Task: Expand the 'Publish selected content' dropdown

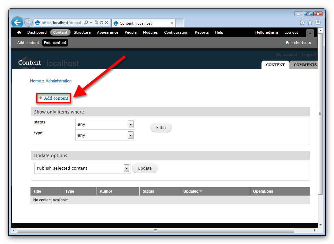Action: coord(126,168)
